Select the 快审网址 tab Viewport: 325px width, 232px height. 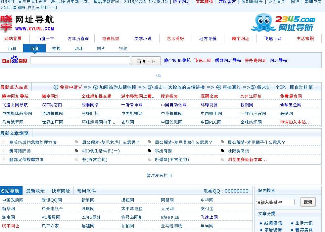61,191
